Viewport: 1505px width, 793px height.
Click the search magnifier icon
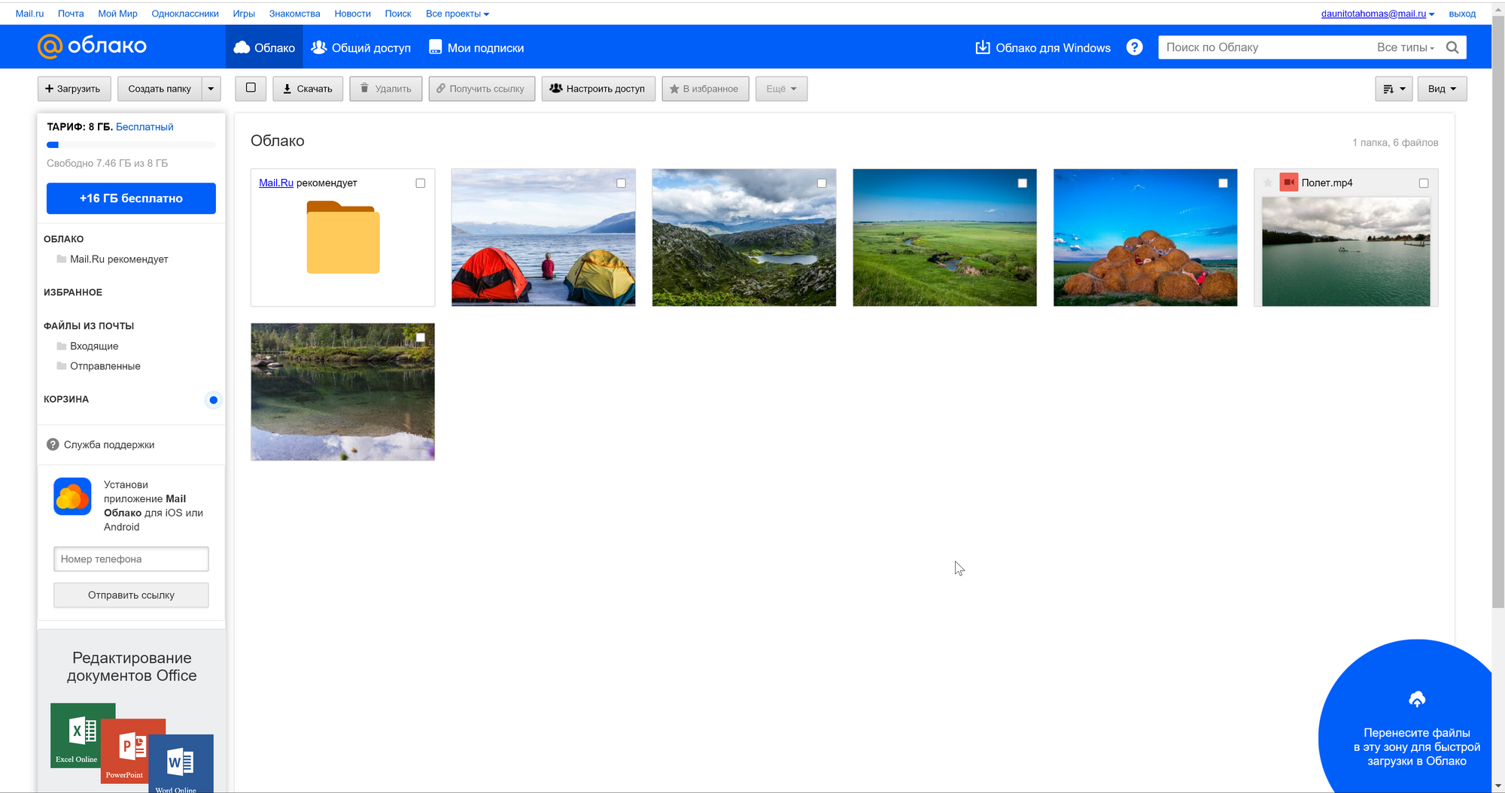tap(1453, 47)
